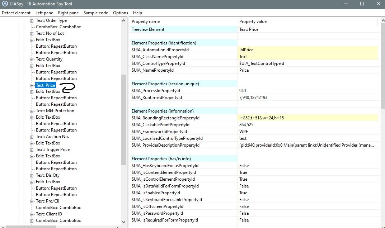Click the tree pane horizontal scrollbar thumb

pyautogui.click(x=31, y=227)
